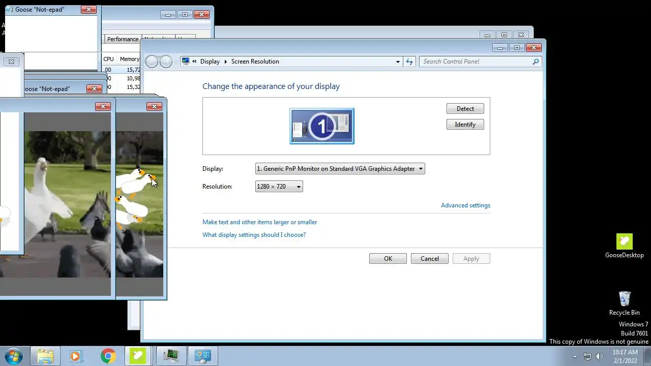This screenshot has width=651, height=366.
Task: Go to the Display breadcrumb
Action: (210, 62)
